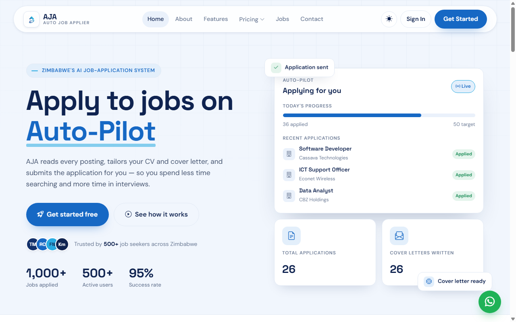The width and height of the screenshot is (516, 322).
Task: Open the About nav item
Action: click(184, 19)
